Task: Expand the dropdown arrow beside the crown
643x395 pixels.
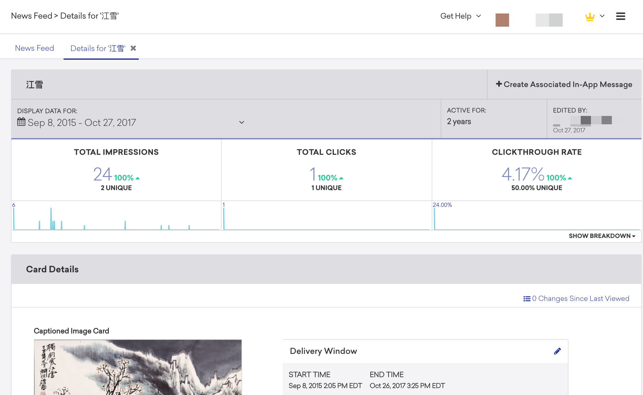Action: [602, 16]
